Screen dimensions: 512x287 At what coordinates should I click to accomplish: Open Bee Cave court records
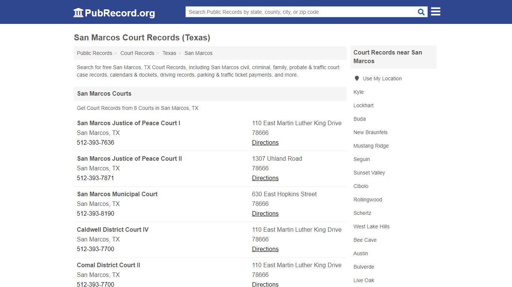[x=365, y=240]
